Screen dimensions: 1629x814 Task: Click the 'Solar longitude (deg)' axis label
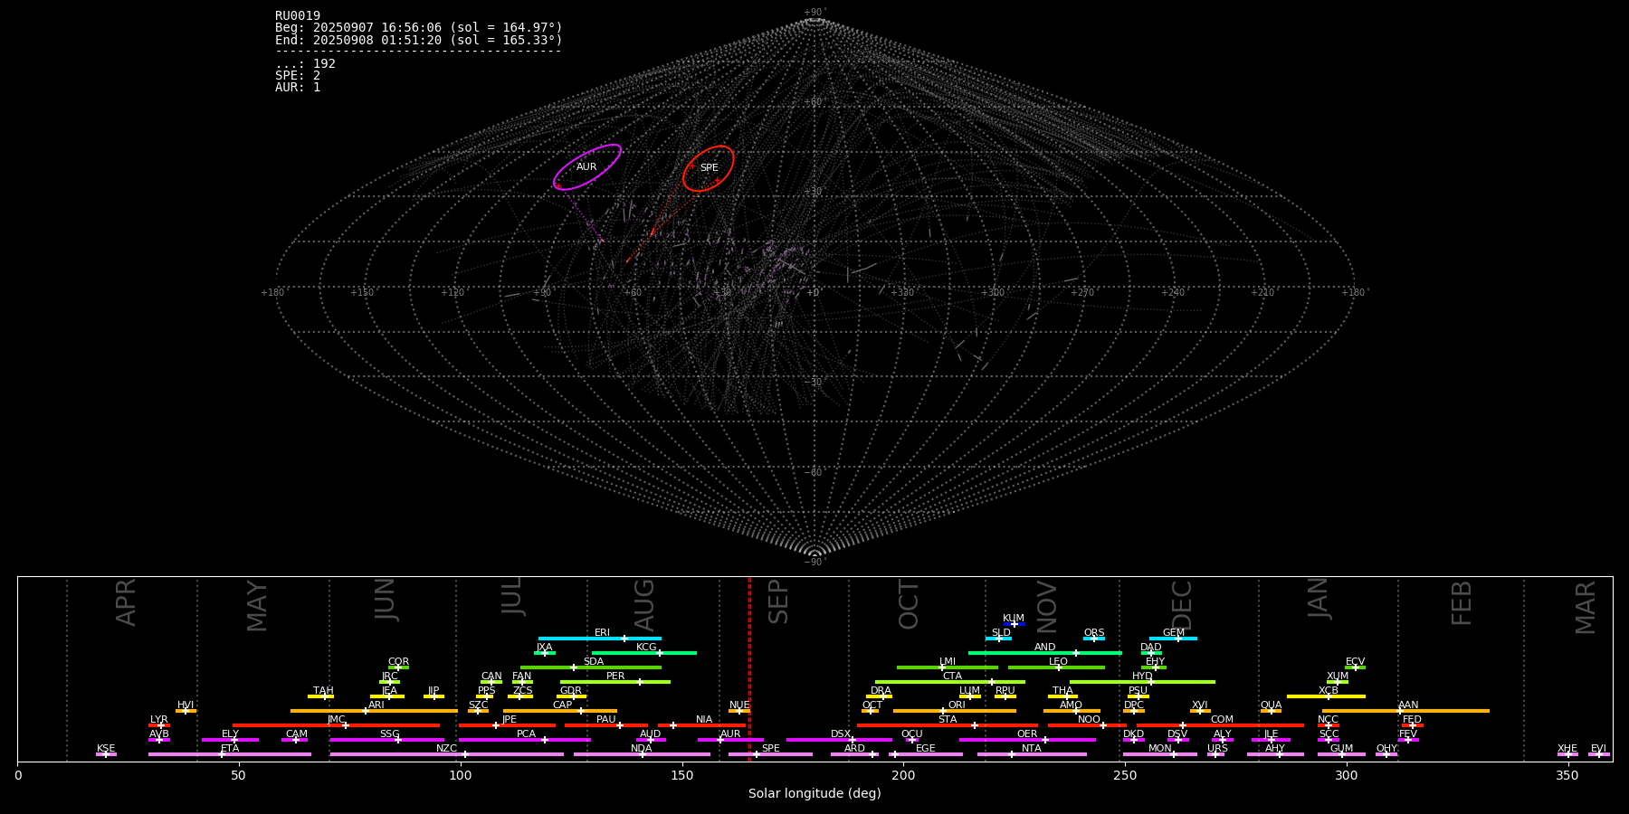coord(814,794)
